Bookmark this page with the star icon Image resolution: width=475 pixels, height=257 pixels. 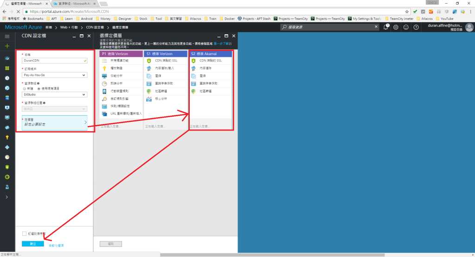[x=407, y=12]
